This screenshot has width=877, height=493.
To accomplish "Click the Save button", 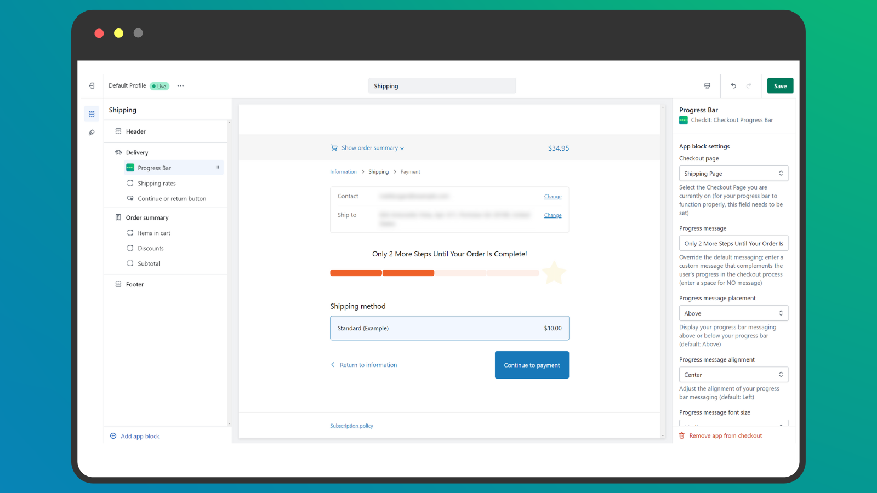I will [779, 86].
